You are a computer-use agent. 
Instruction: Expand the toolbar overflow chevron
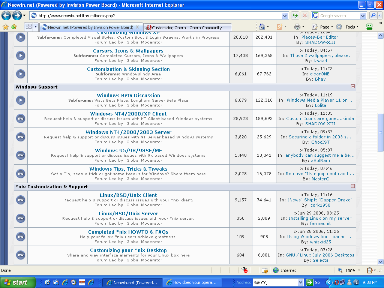coord(381,23)
